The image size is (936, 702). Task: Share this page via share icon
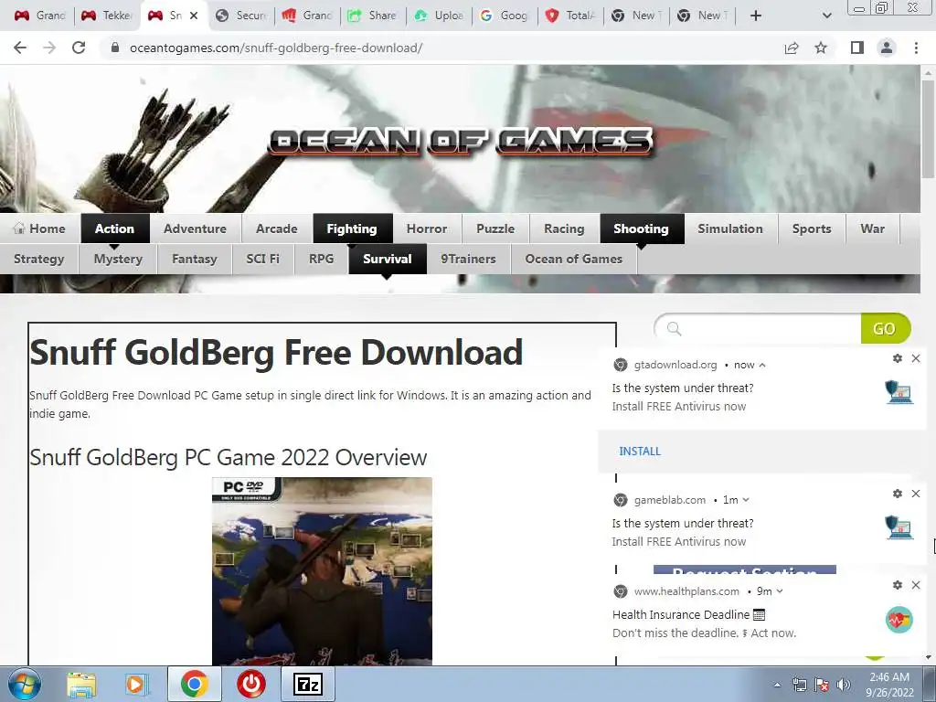(792, 48)
